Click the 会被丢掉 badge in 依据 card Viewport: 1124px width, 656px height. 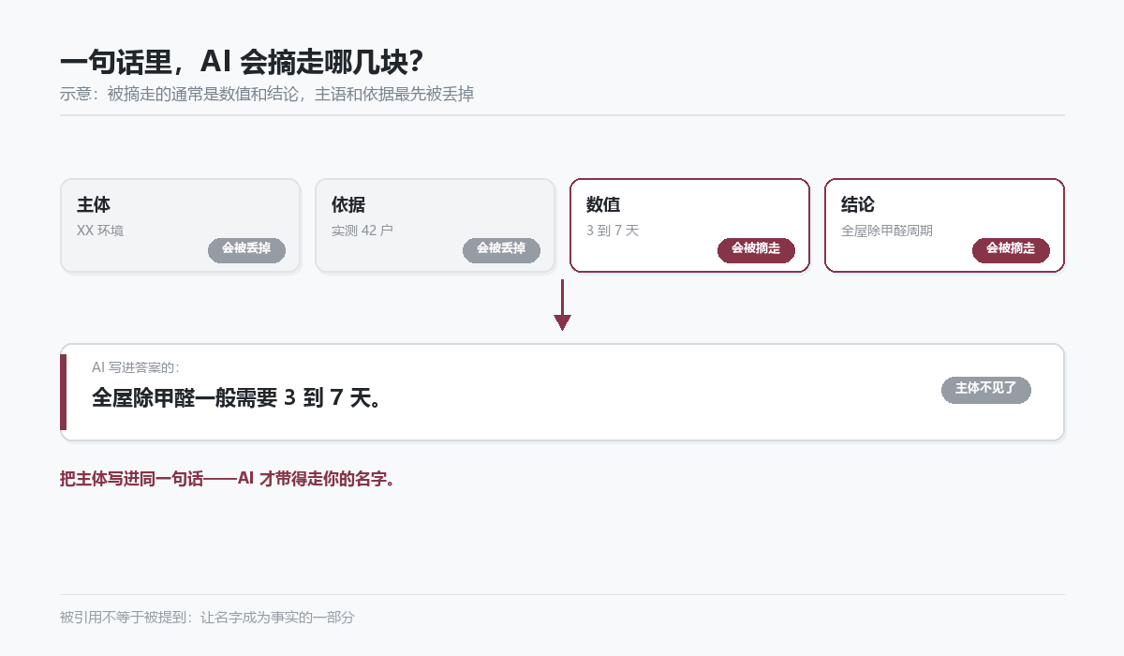[x=501, y=250]
